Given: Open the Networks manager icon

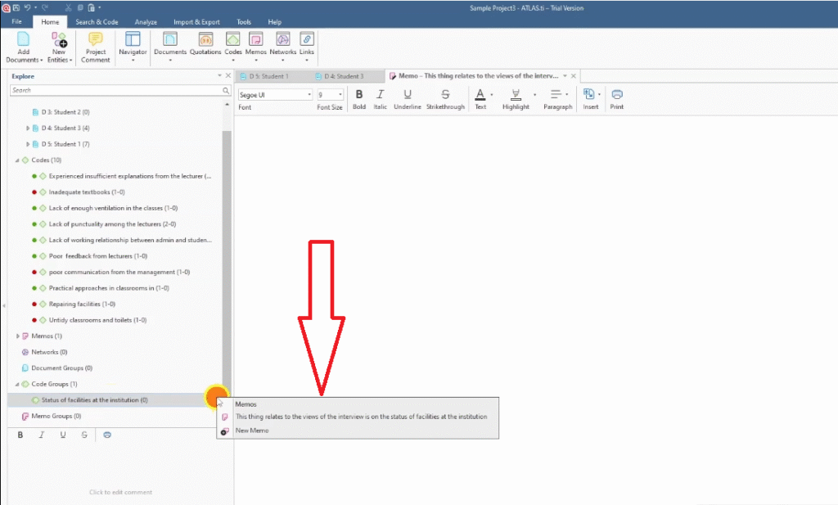Looking at the screenshot, I should (x=282, y=41).
